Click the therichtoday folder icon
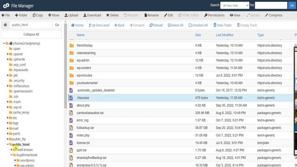Image resolution: width=297 pixels, height=167 pixels. tap(71, 45)
